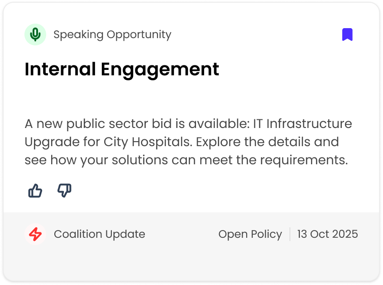Click the "Upgrade for City Hospitals" text line
The height and width of the screenshot is (285, 383).
click(107, 142)
